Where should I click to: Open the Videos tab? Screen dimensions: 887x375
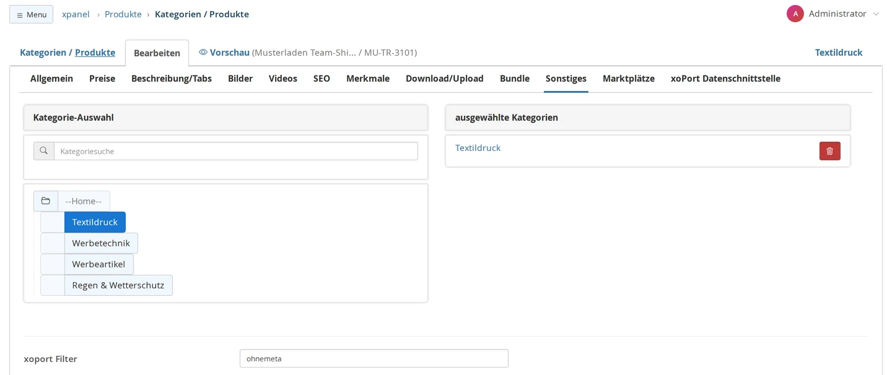pos(283,79)
